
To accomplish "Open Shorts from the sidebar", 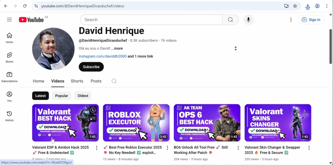I will pos(9,57).
